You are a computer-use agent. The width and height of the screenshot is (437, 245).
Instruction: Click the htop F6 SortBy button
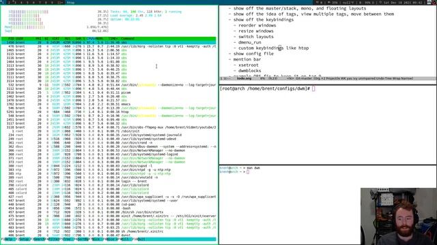pyautogui.click(x=81, y=239)
